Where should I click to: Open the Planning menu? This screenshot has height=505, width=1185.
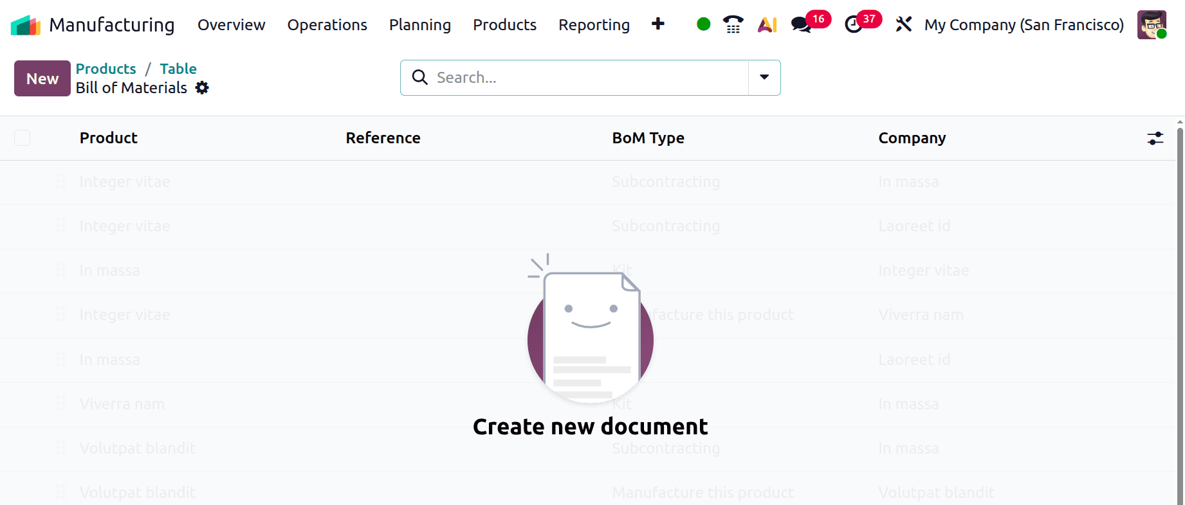click(x=420, y=25)
